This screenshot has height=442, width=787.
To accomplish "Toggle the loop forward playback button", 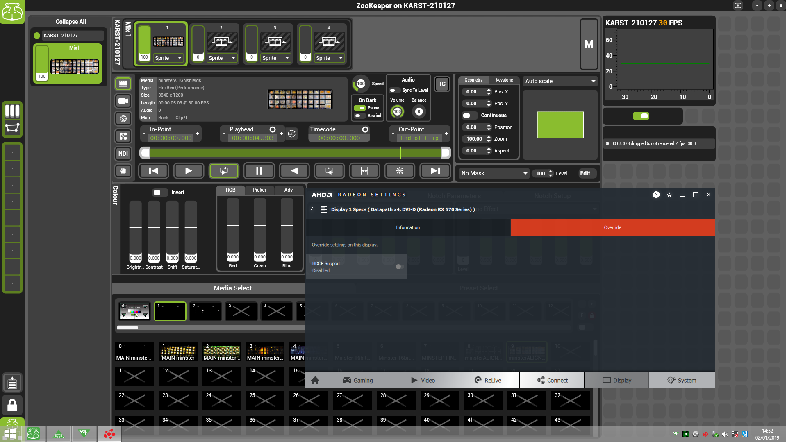I will click(224, 171).
